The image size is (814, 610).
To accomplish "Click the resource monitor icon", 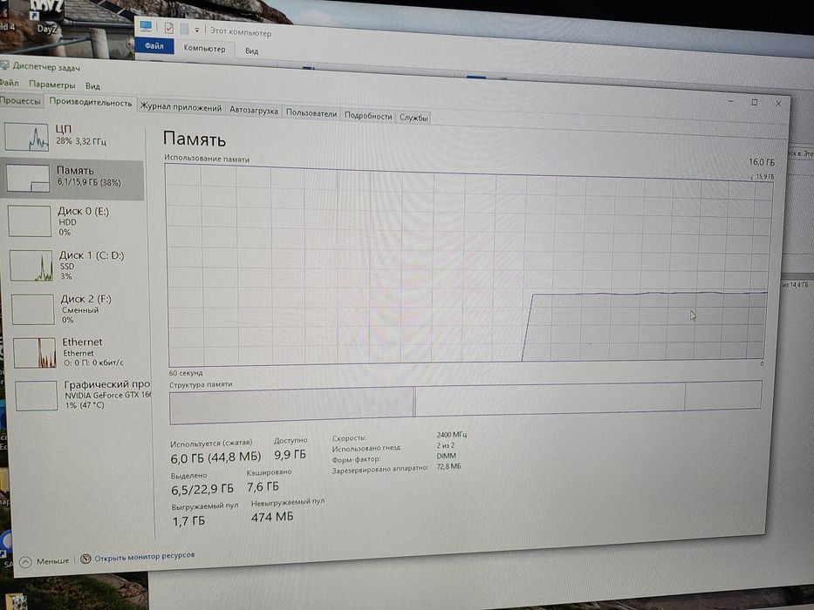I will click(86, 558).
